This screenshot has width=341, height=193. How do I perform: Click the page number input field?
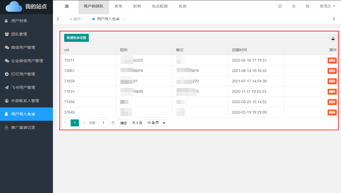(104, 123)
